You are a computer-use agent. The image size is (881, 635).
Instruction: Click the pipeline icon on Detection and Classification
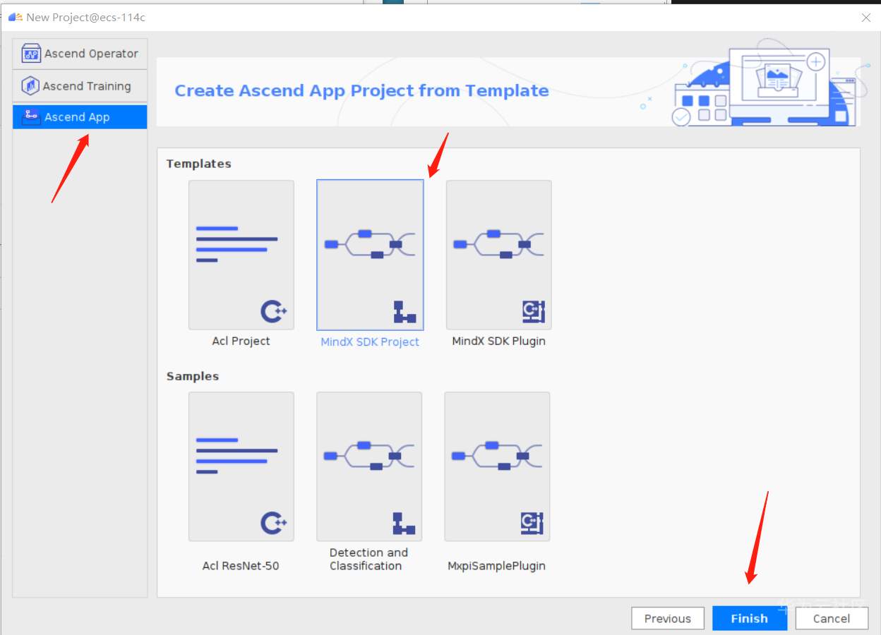(x=404, y=524)
